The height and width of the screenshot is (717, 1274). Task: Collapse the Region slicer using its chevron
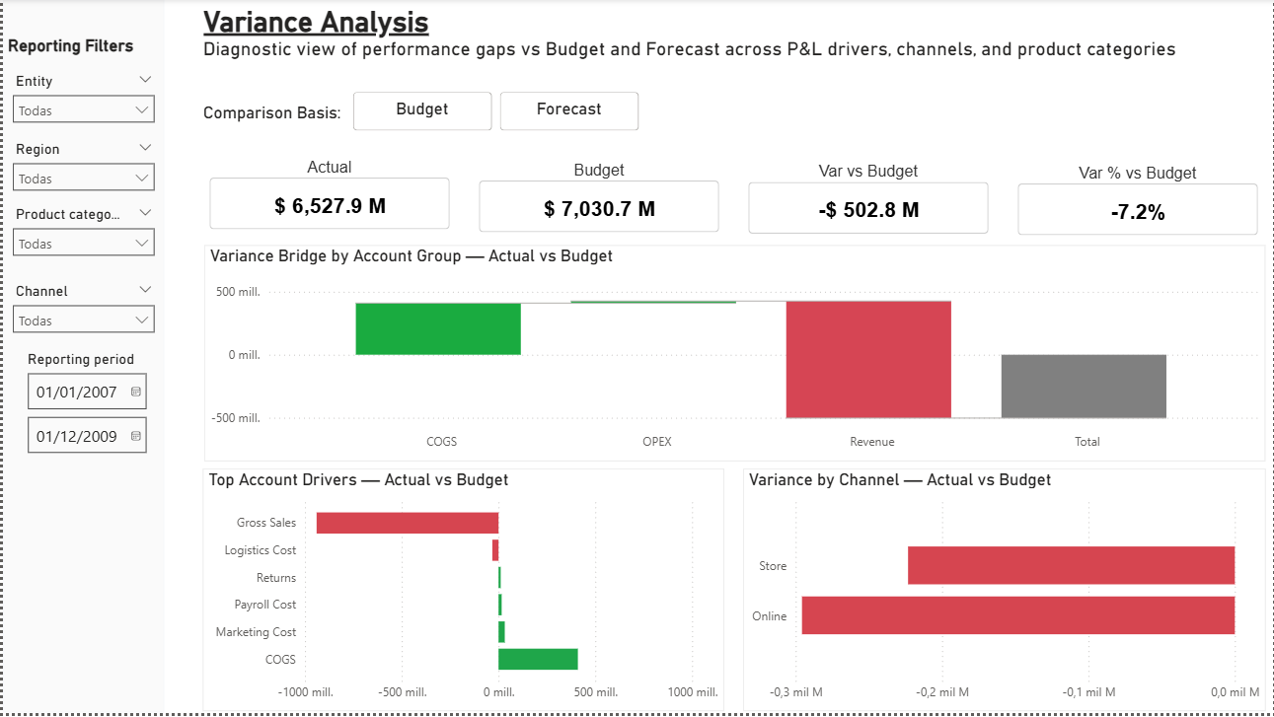pos(146,148)
